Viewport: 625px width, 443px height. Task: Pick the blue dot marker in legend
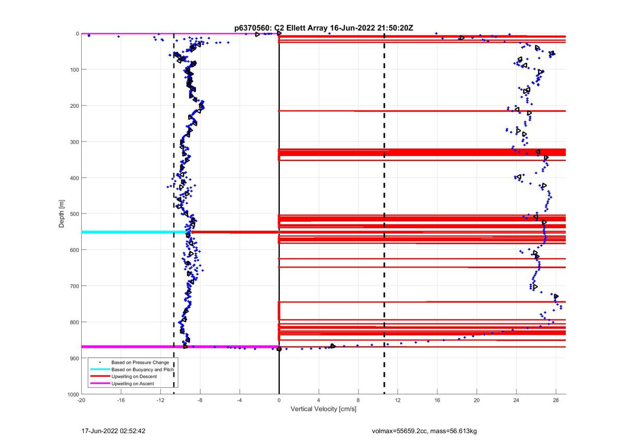tap(99, 362)
